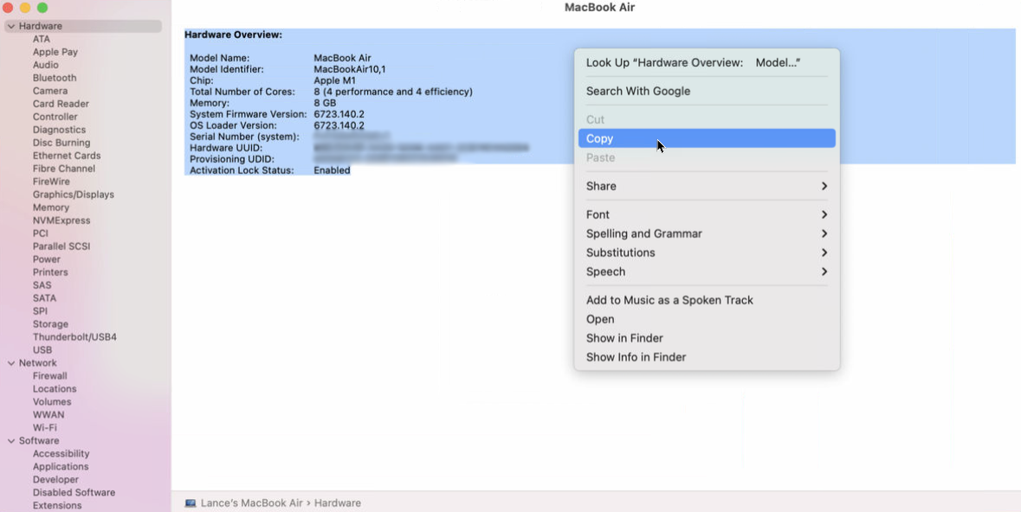This screenshot has height=512, width=1021.
Task: Click the "Hardware Overview:" heading
Action: tap(233, 35)
